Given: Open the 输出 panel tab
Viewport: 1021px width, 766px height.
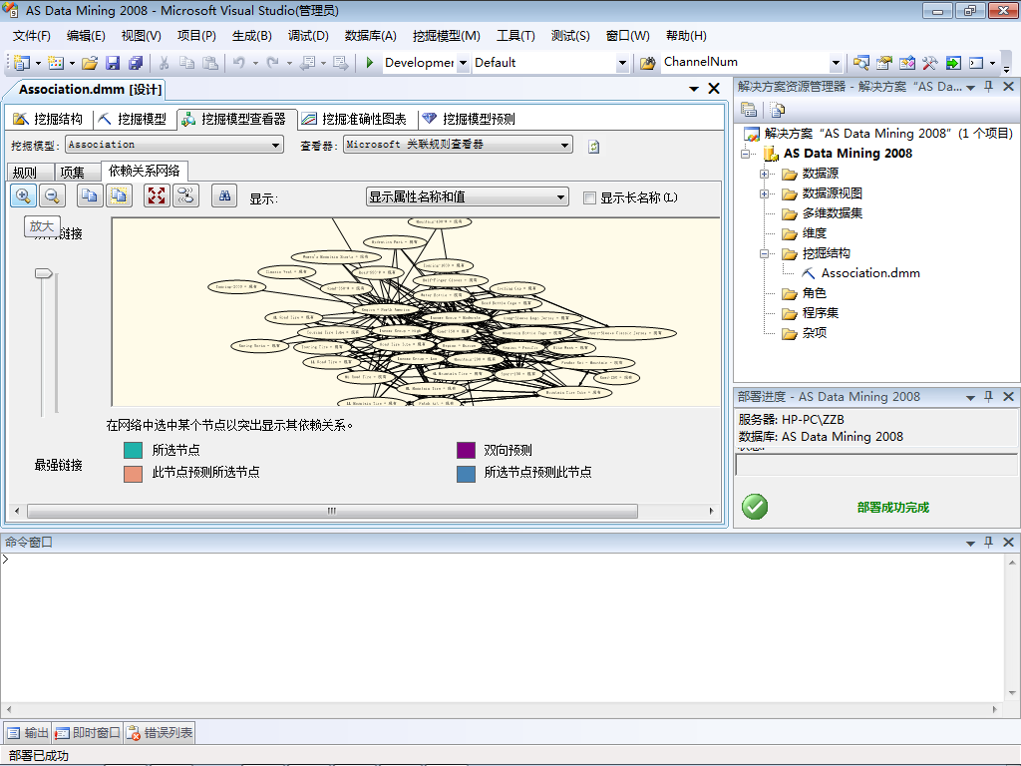Looking at the screenshot, I should coord(28,733).
